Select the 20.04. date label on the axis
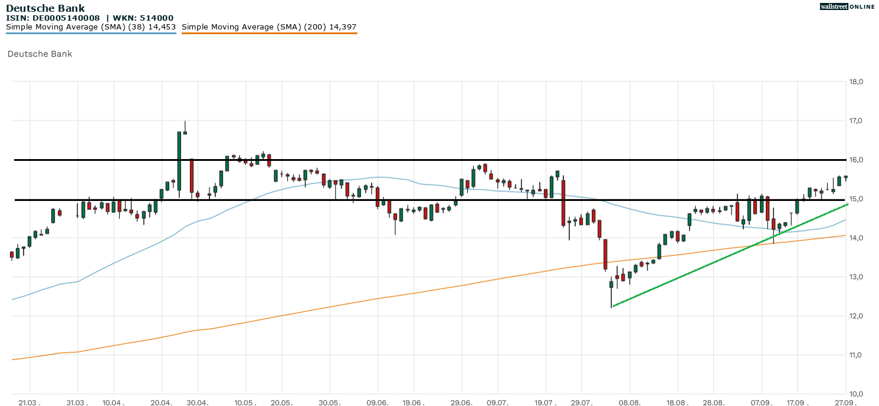 tap(162, 402)
